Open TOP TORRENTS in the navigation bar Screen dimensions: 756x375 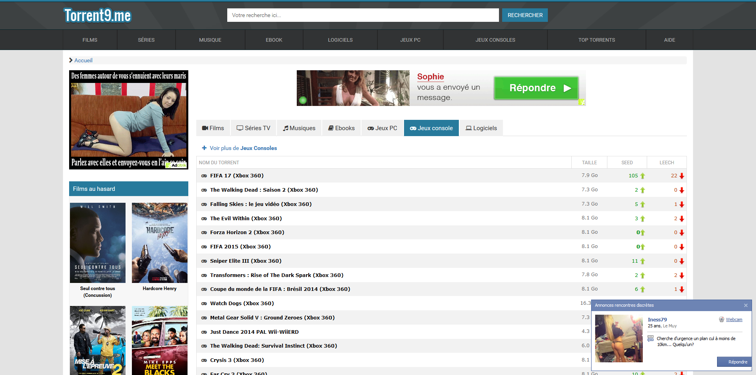[597, 40]
